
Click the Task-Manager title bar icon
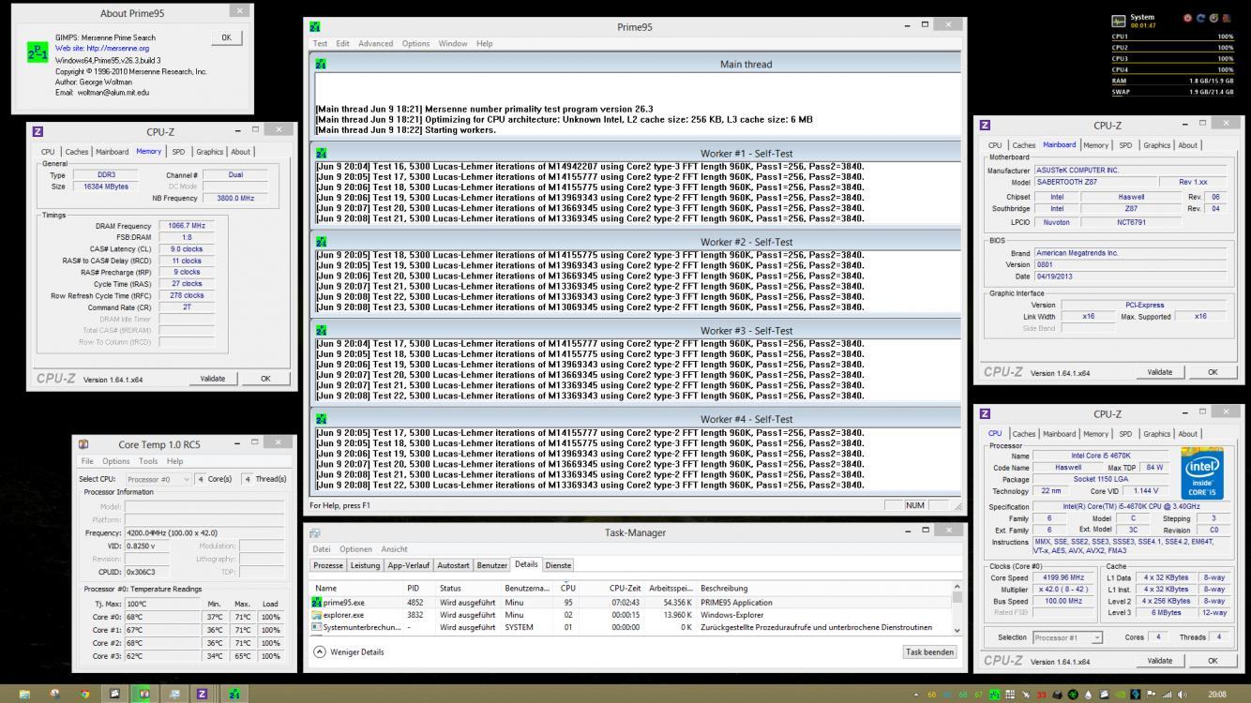tap(315, 532)
